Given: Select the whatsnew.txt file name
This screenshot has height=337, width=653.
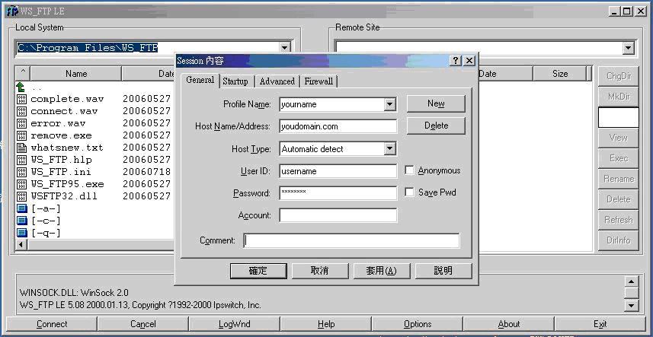Looking at the screenshot, I should 67,148.
